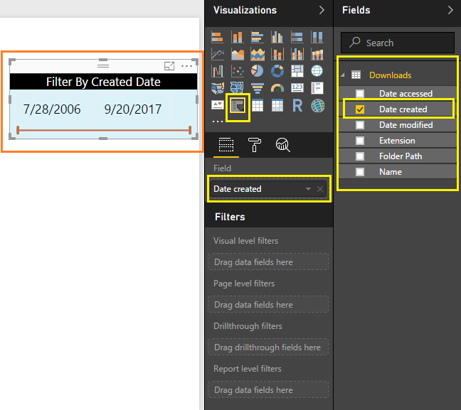Check the Extension field
Screen dimensions: 461x410
(x=360, y=141)
